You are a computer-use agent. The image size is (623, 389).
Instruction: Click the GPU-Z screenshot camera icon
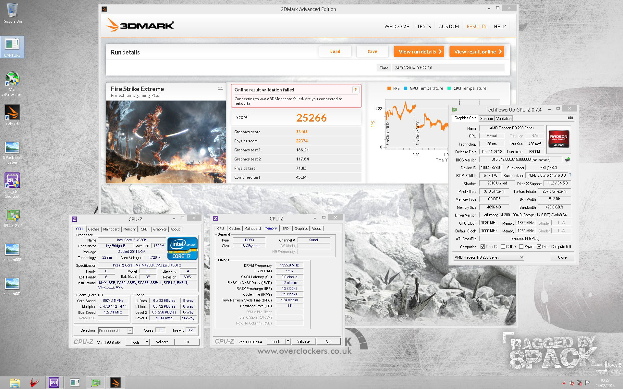570,118
